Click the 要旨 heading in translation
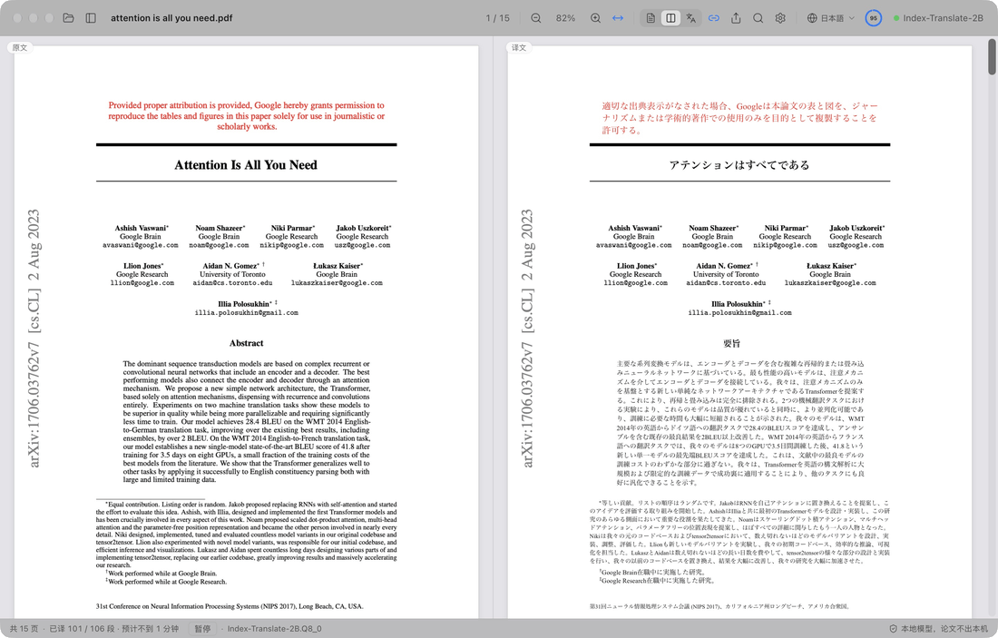 (731, 343)
